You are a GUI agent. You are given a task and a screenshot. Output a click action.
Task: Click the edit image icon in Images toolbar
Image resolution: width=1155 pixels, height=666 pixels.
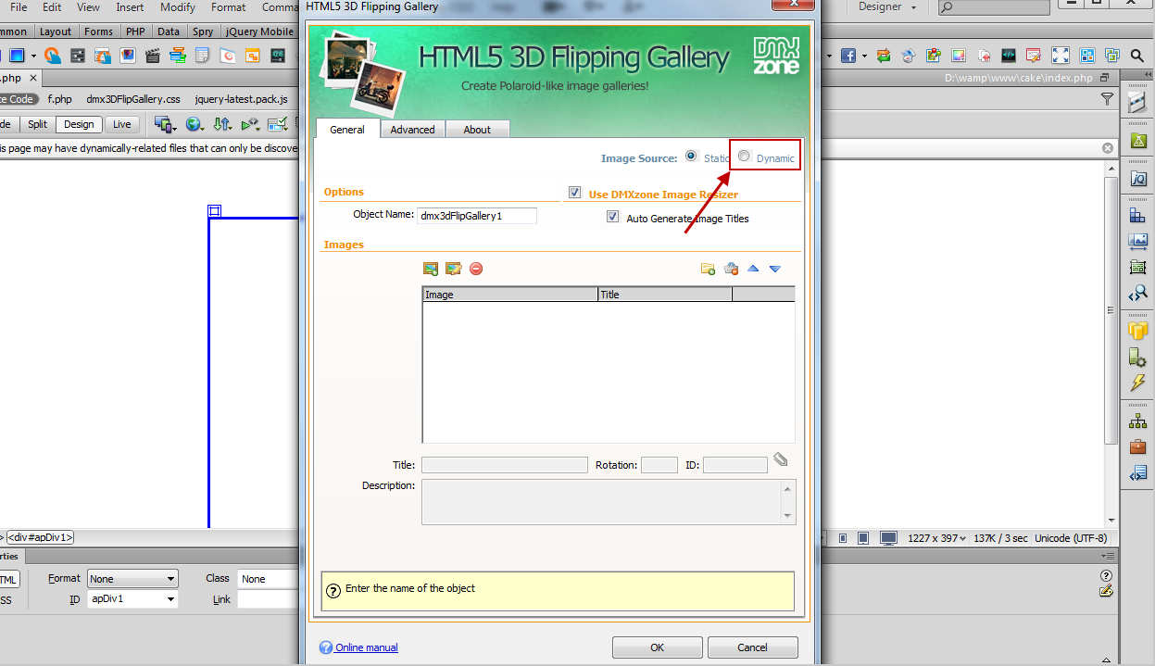coord(453,269)
